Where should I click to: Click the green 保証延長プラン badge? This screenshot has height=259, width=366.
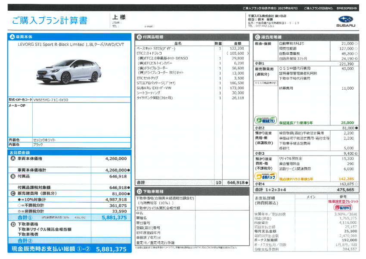pos(266,120)
